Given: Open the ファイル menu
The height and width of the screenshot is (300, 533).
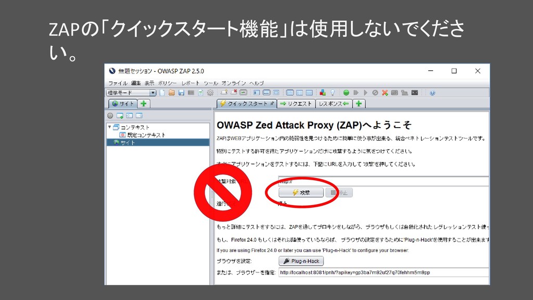Looking at the screenshot, I should 118,83.
